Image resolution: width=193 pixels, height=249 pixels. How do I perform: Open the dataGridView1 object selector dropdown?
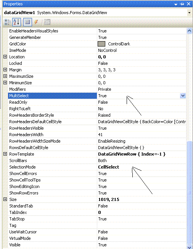point(189,13)
